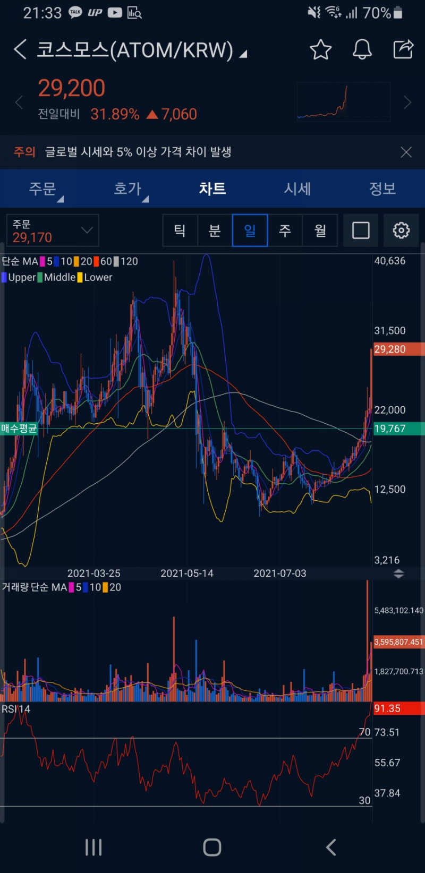Open the UP notification in the status bar
The width and height of the screenshot is (425, 873).
coord(95,12)
